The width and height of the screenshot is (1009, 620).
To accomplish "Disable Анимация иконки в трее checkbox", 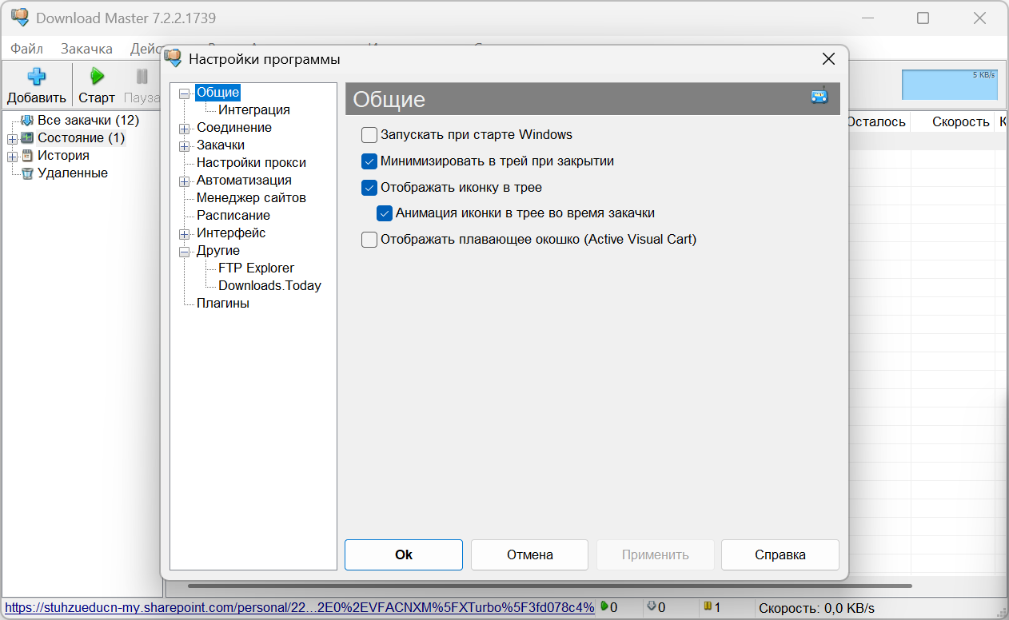I will (x=385, y=213).
